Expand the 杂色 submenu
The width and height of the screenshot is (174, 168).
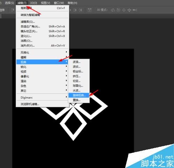point(42,86)
